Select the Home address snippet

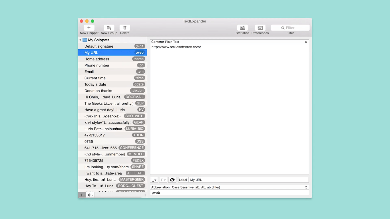(97, 59)
